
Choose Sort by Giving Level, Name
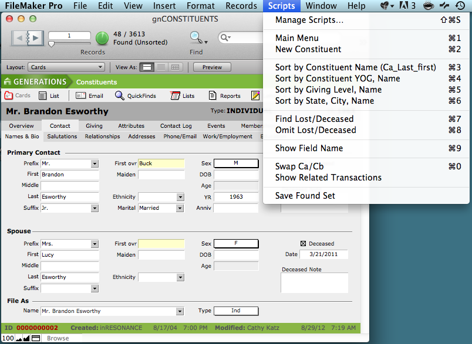point(328,90)
